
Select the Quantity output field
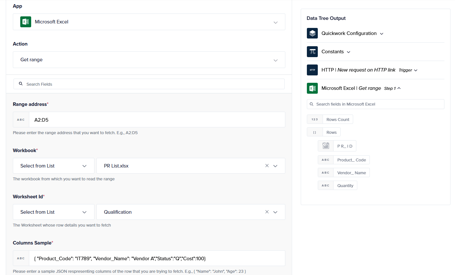pos(337,185)
